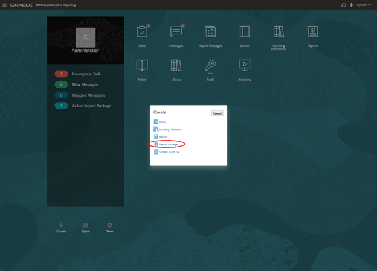The image size is (377, 271).
Task: Open the Library icon
Action: point(176,65)
